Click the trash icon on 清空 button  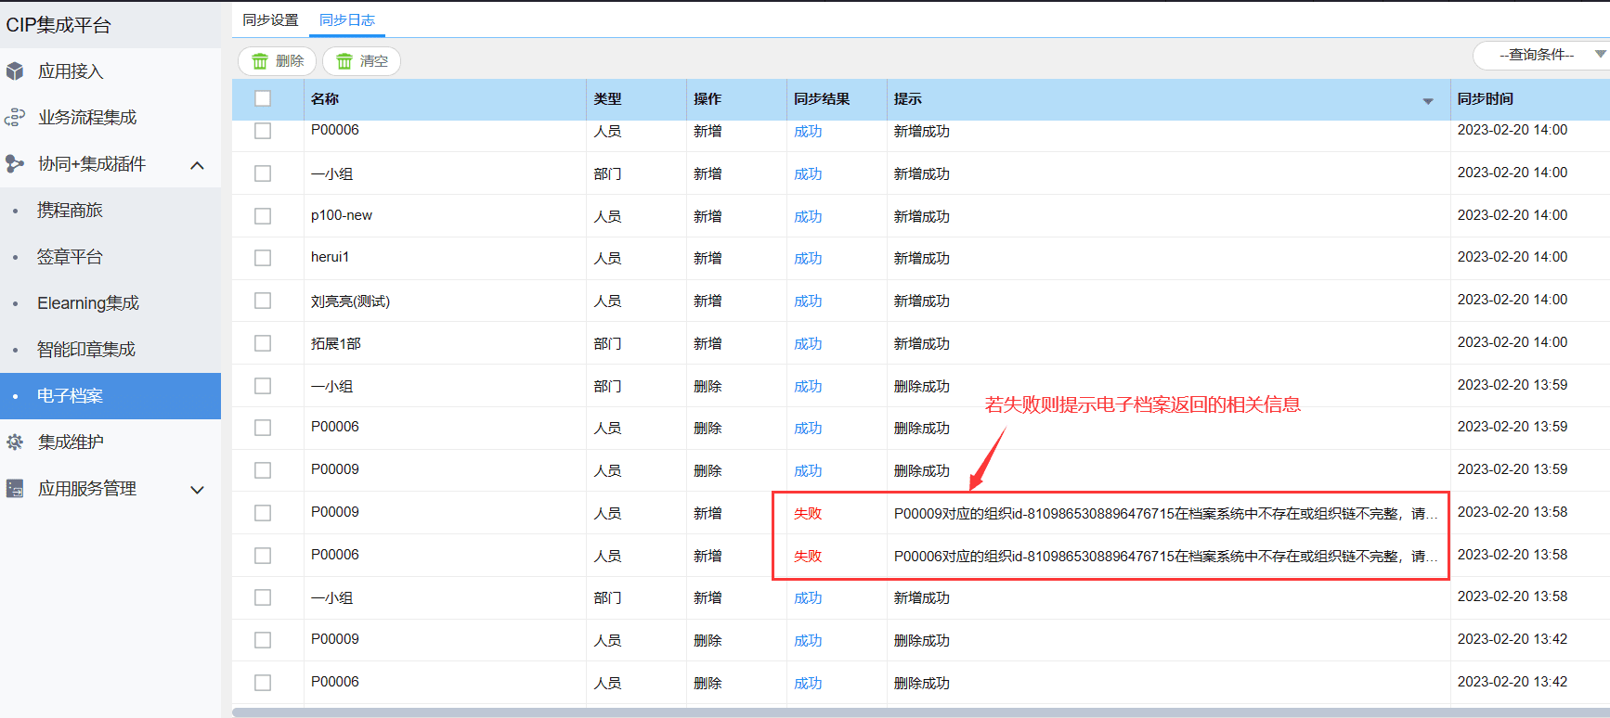pyautogui.click(x=344, y=61)
